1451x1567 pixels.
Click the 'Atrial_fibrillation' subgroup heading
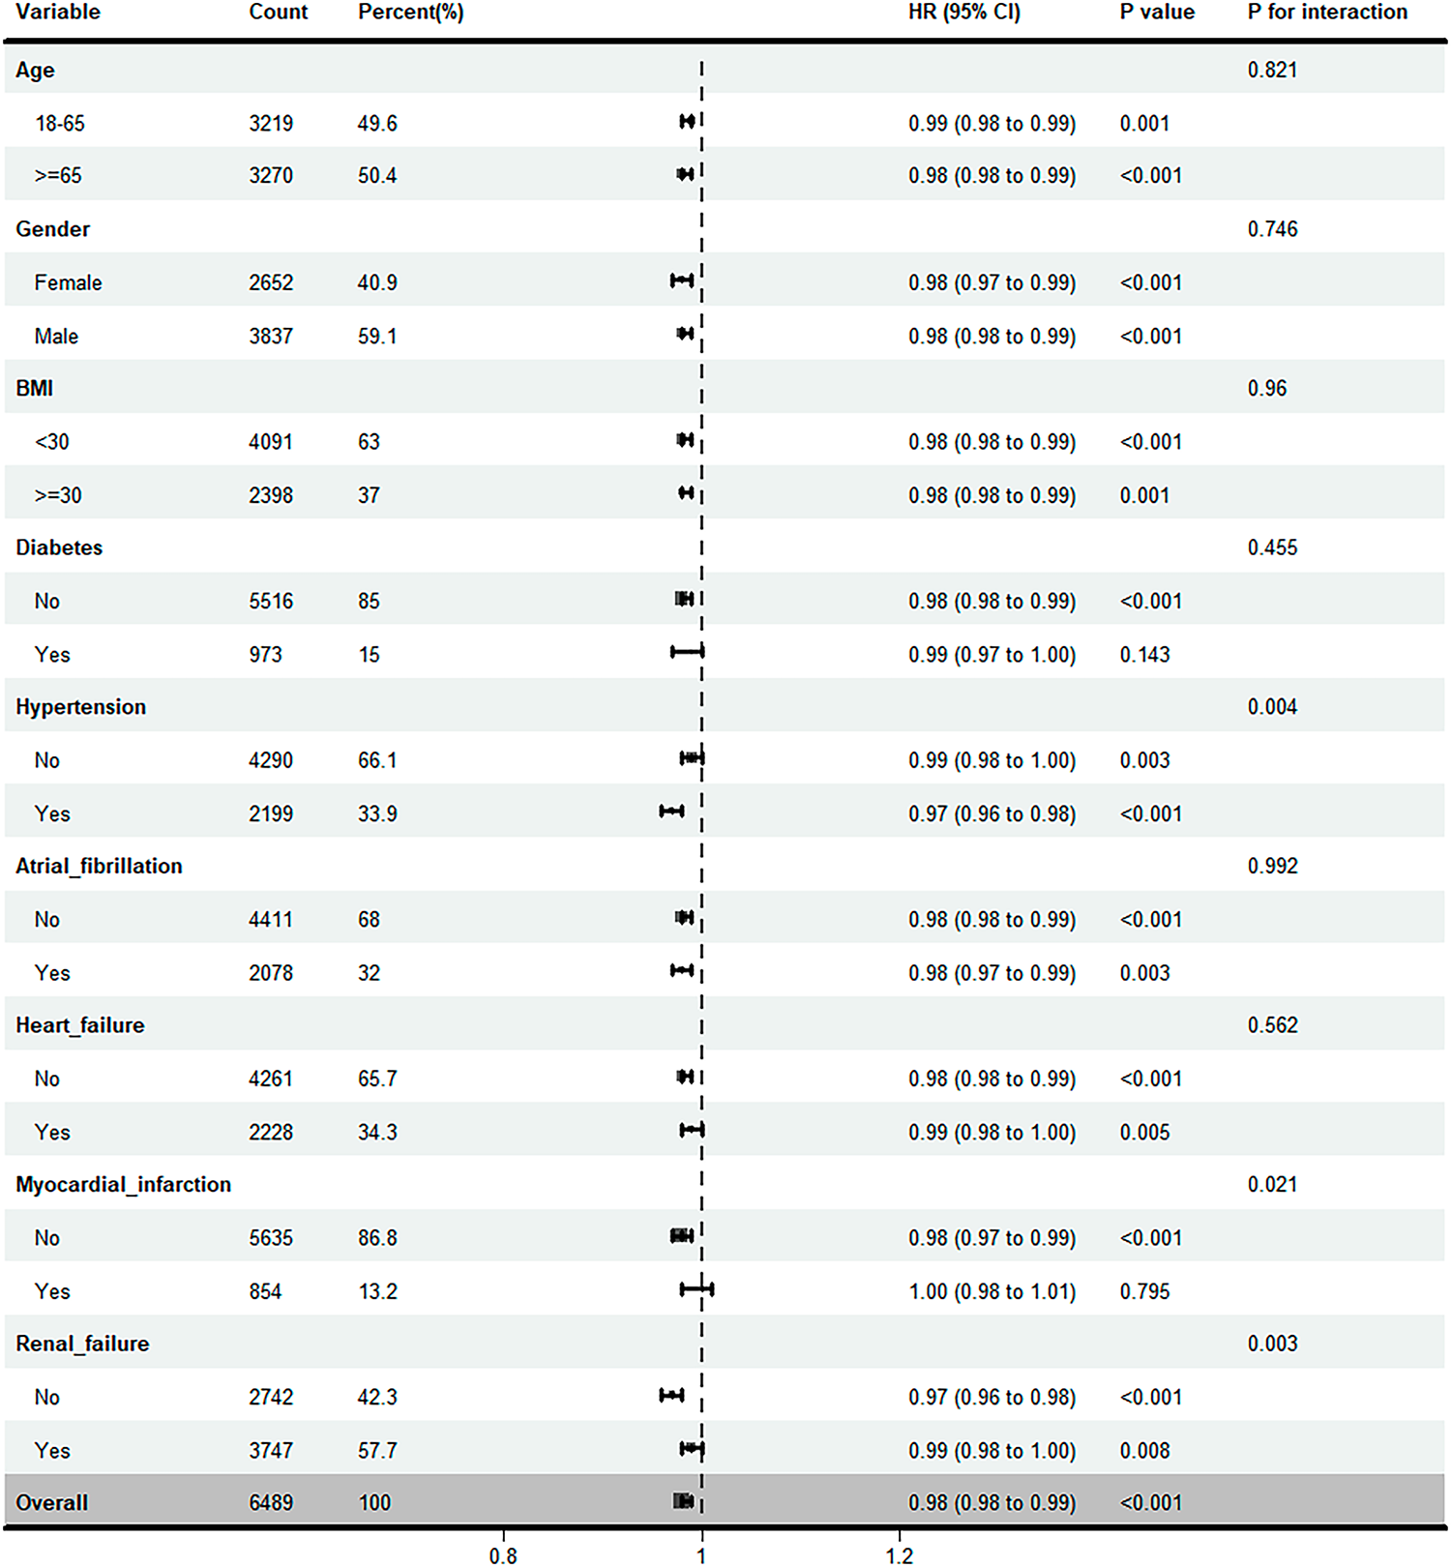100,866
